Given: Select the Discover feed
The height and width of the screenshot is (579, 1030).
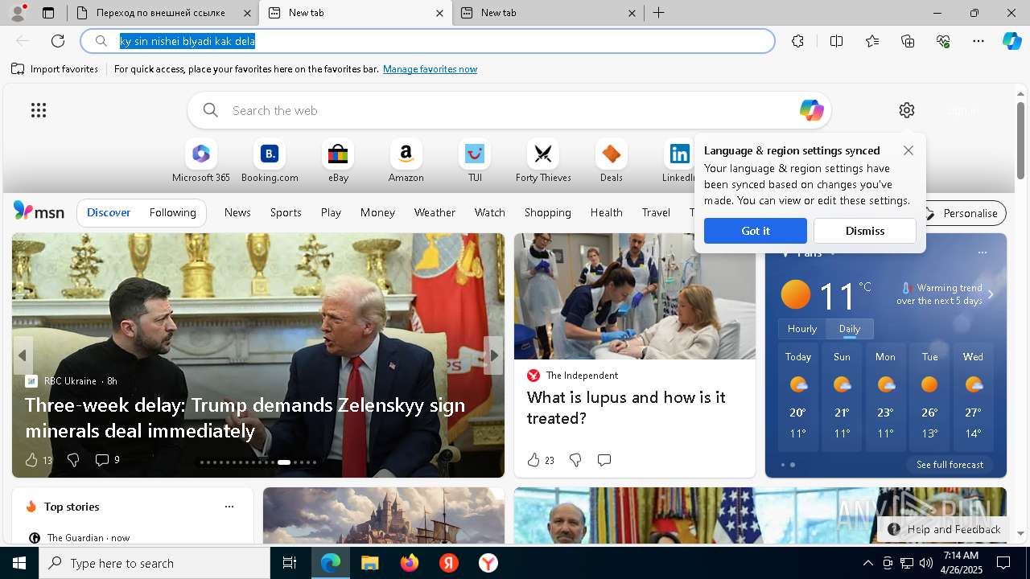Looking at the screenshot, I should (x=109, y=212).
